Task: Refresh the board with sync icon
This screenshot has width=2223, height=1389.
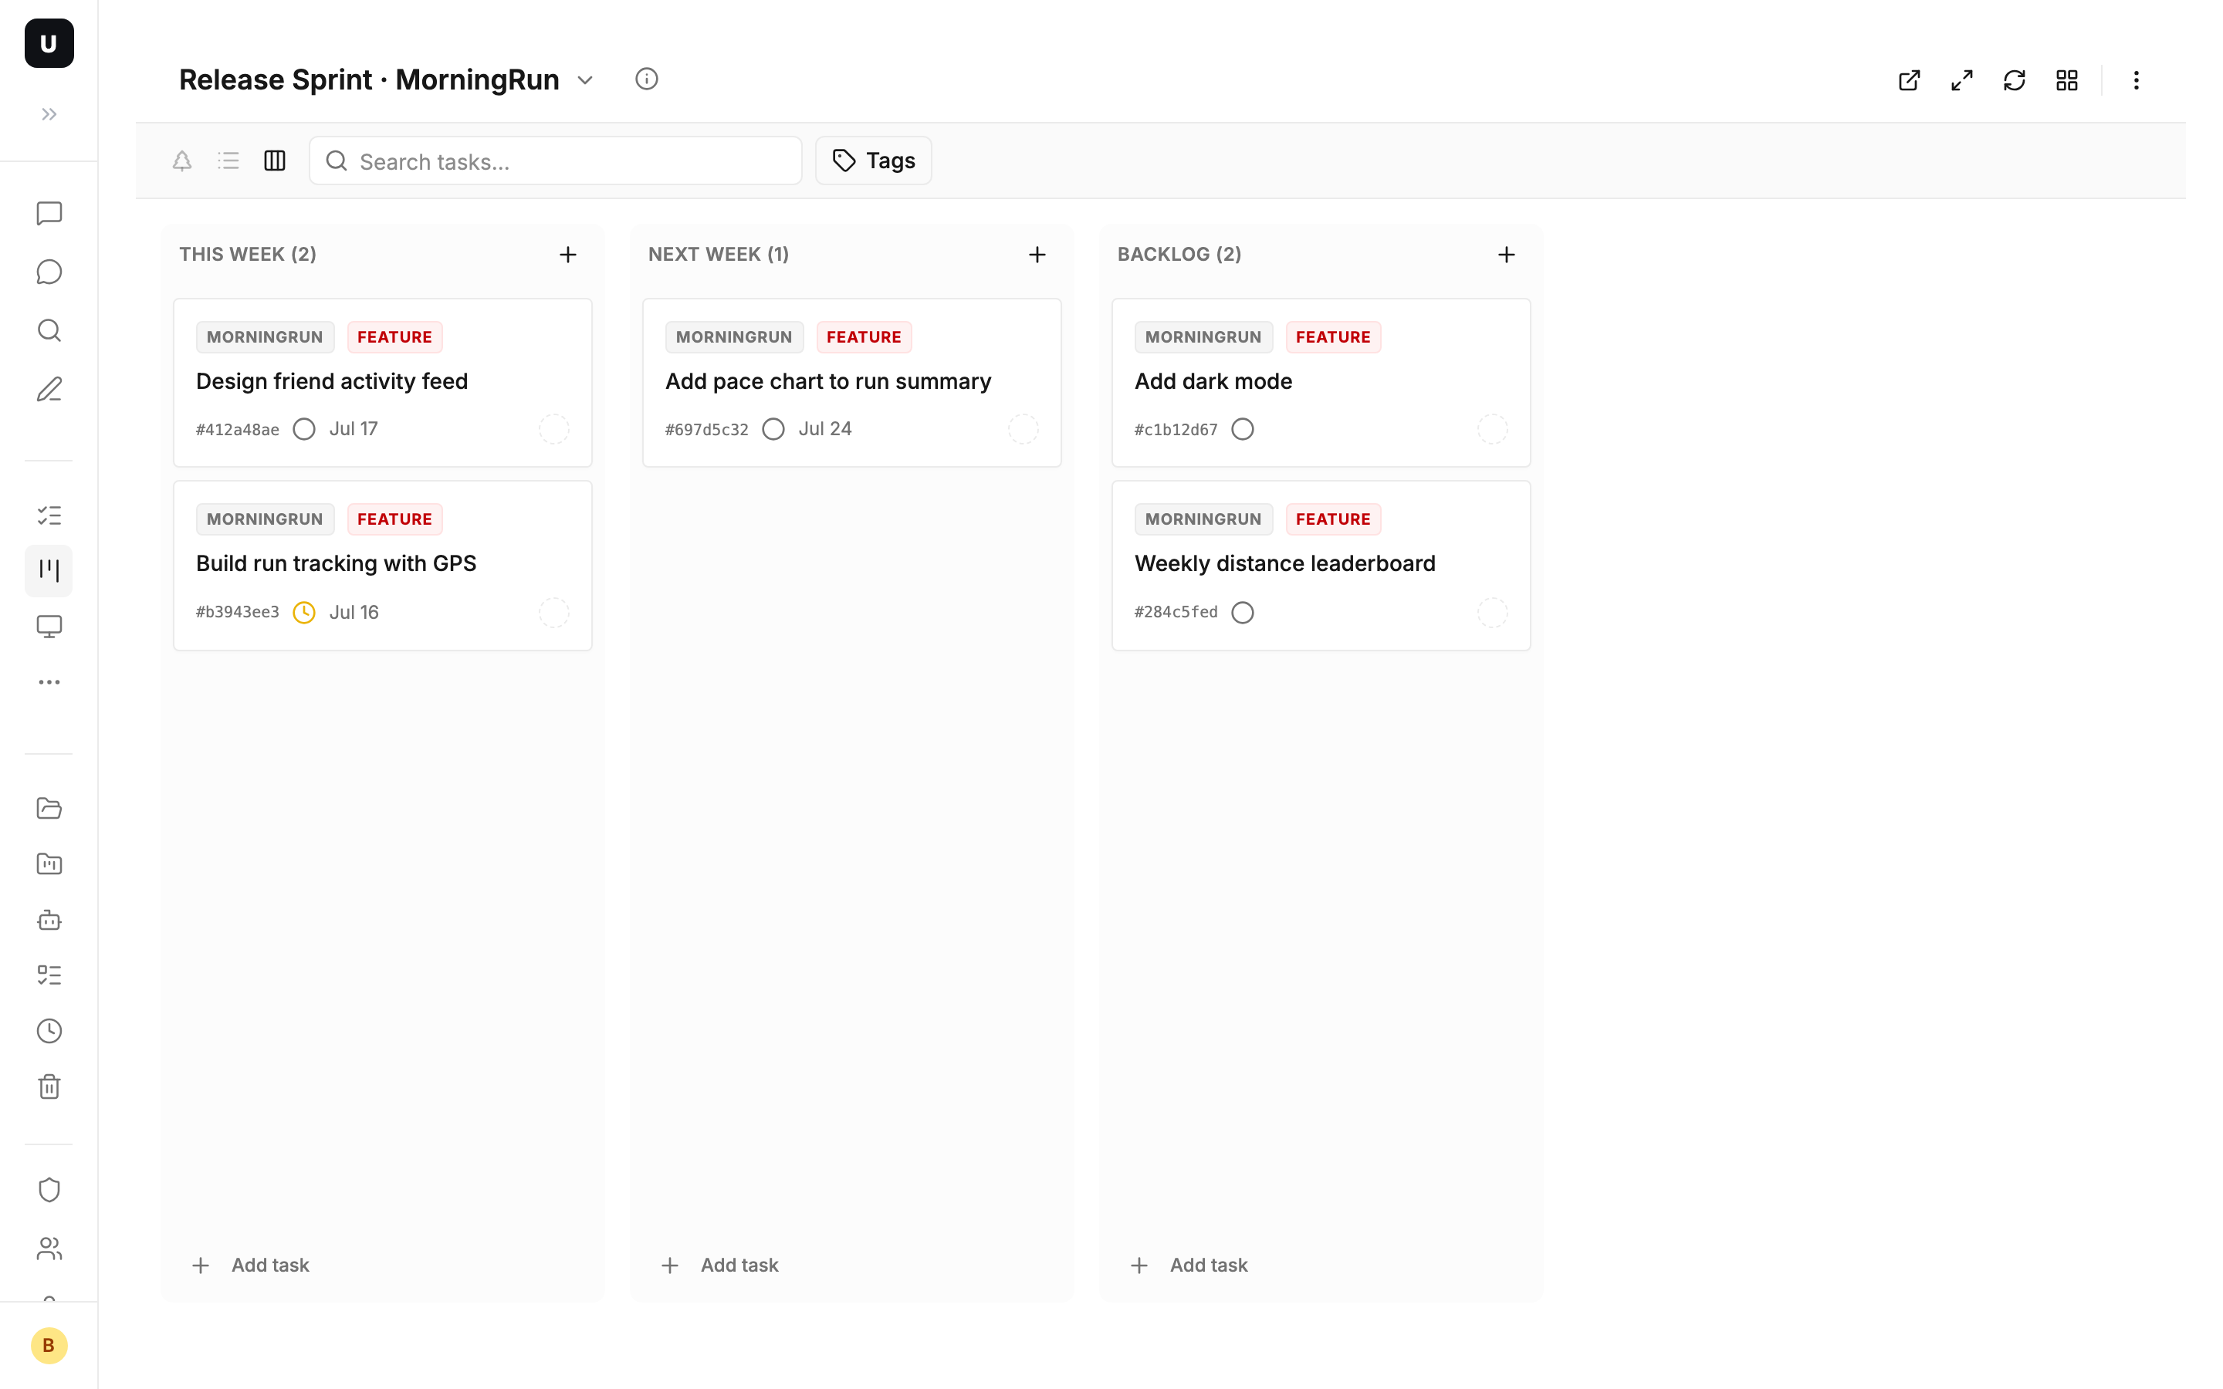Action: click(2015, 81)
